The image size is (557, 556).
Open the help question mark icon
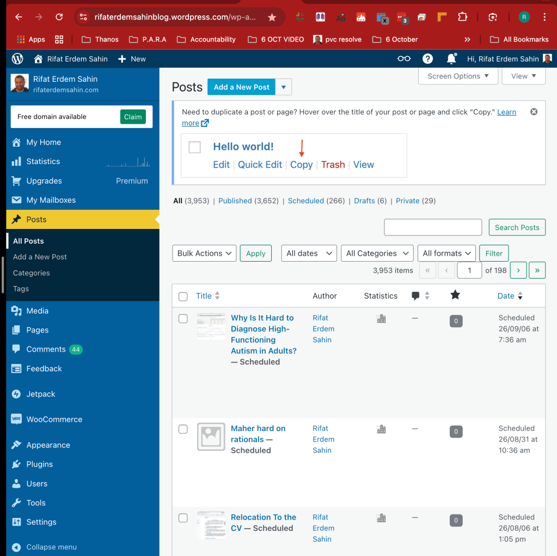pyautogui.click(x=428, y=59)
